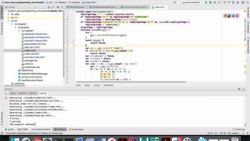Select HelloWorldMultiMessage class in tree
Screen dimensions: 250x141
click(x=34, y=74)
